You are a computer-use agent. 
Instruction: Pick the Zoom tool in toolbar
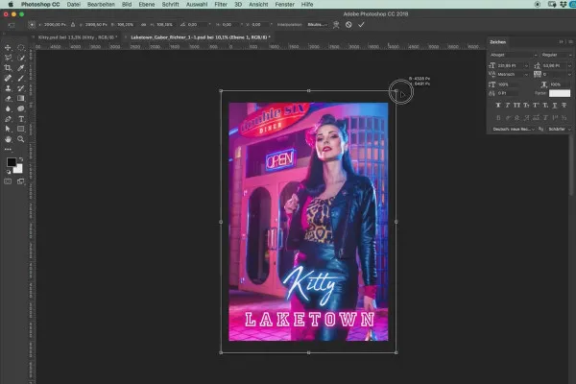point(22,138)
